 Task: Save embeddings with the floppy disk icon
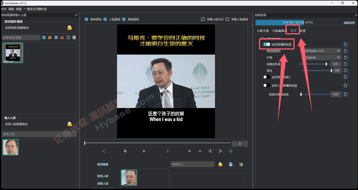point(231,164)
